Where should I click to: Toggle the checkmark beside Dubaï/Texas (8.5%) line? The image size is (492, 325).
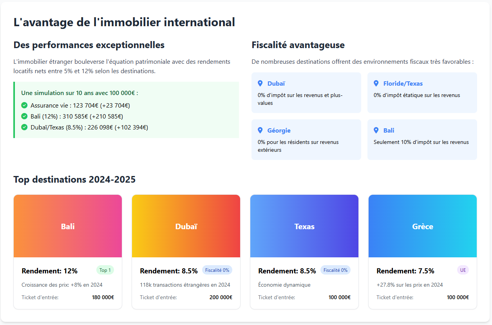click(24, 127)
